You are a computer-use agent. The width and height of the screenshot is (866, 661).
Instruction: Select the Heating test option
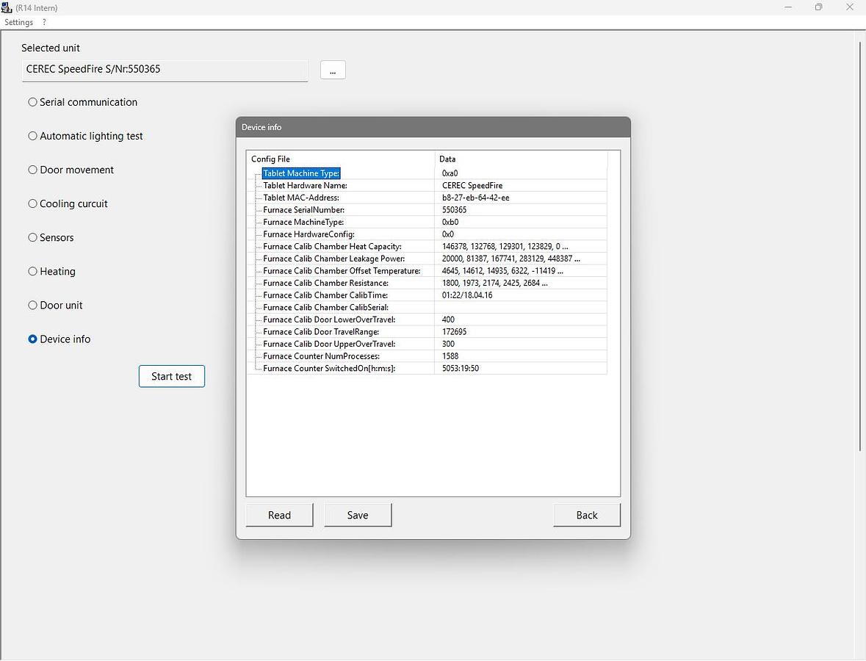[x=32, y=271]
